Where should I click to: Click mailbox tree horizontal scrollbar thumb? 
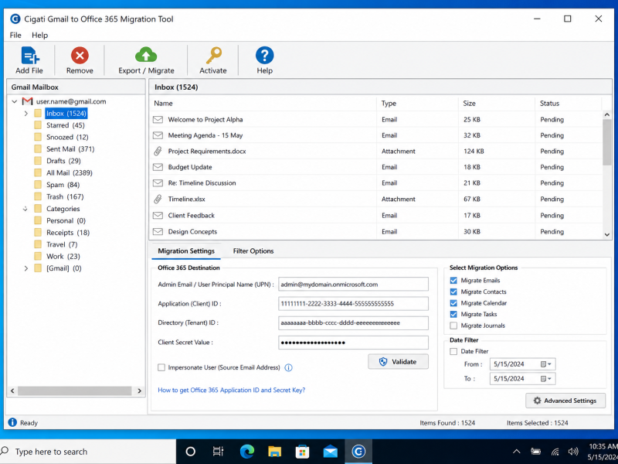[74, 391]
